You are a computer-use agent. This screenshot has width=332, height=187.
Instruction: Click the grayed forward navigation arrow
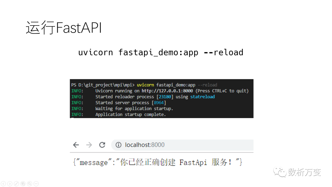[x=89, y=145]
